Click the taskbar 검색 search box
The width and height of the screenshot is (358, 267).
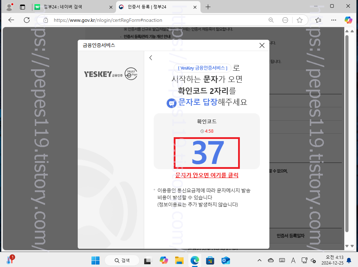pos(122,260)
